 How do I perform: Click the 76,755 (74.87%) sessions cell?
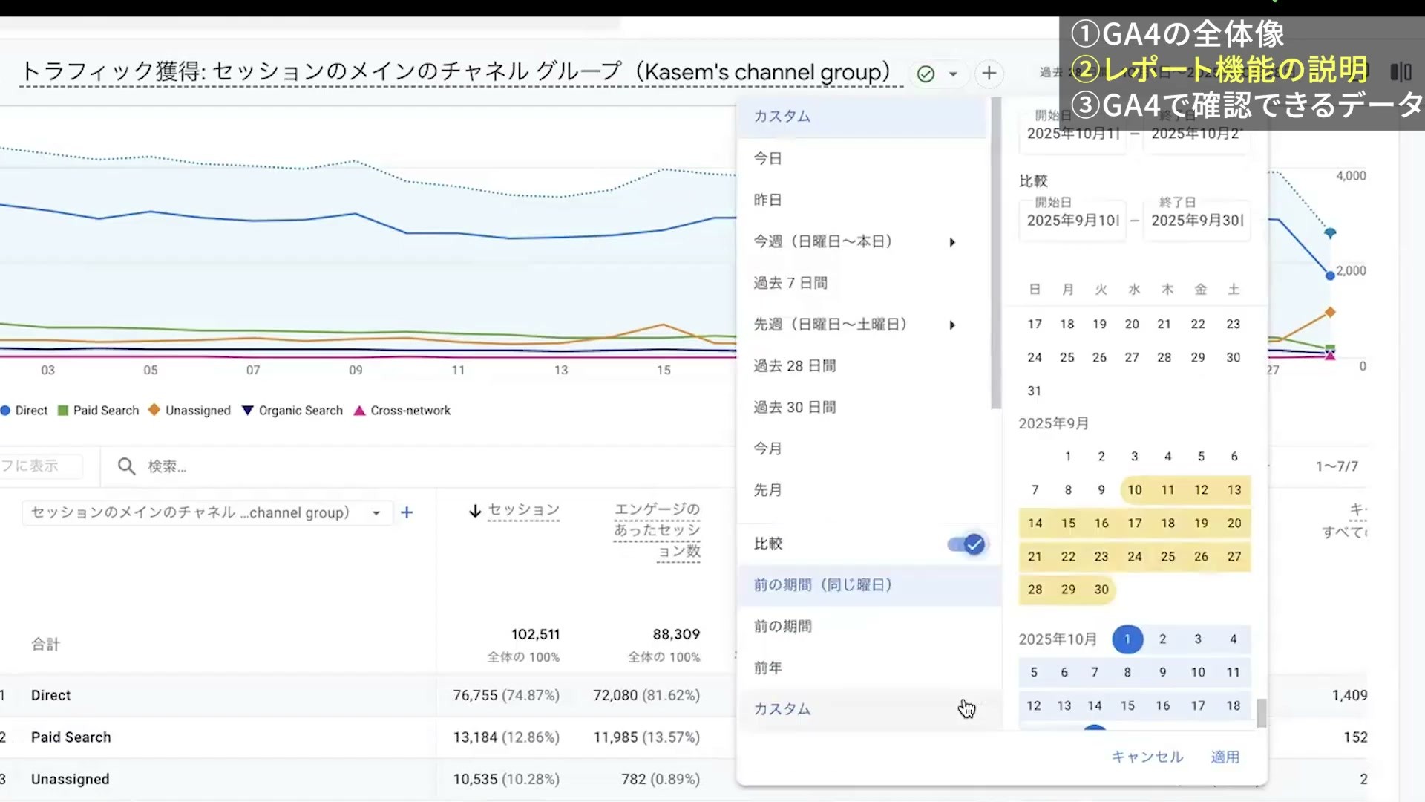coord(506,696)
